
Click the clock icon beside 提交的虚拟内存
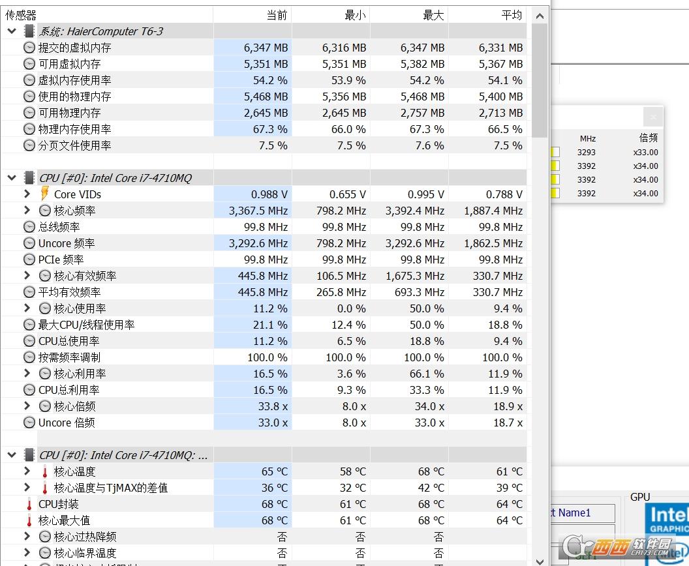point(29,48)
